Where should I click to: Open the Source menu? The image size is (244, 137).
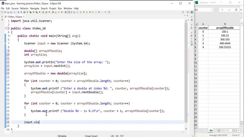tap(15, 8)
